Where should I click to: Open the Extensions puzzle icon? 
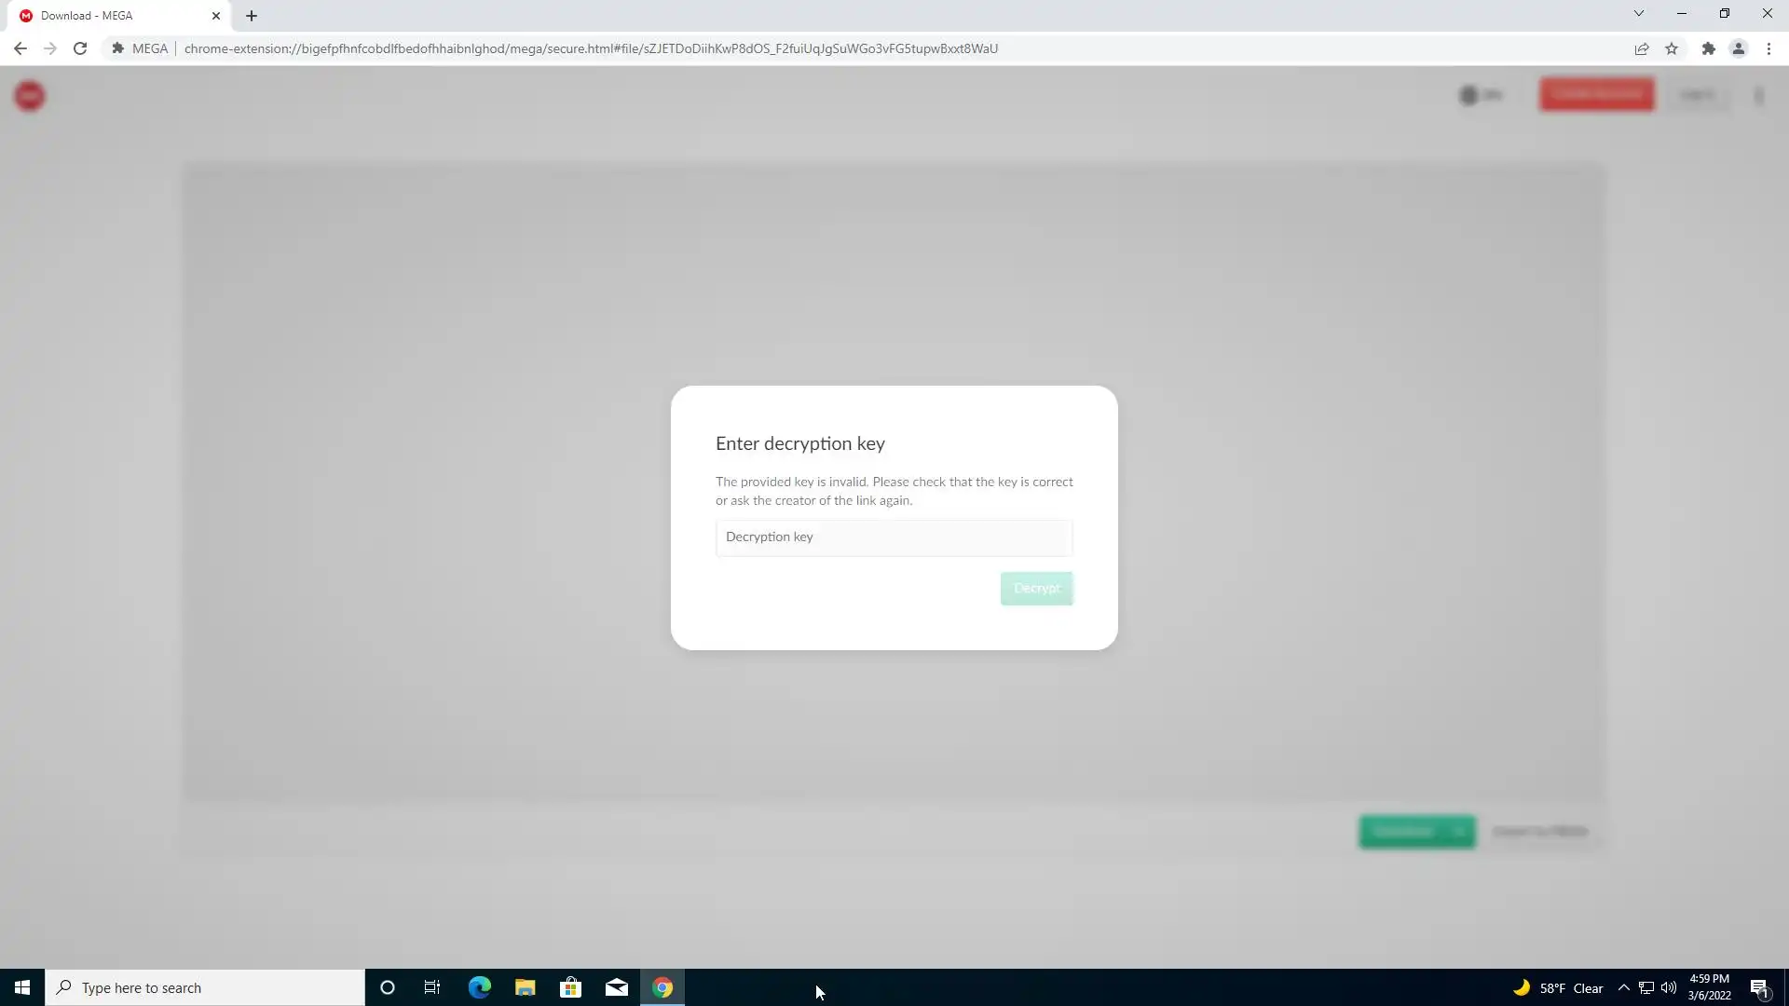[x=1708, y=48]
